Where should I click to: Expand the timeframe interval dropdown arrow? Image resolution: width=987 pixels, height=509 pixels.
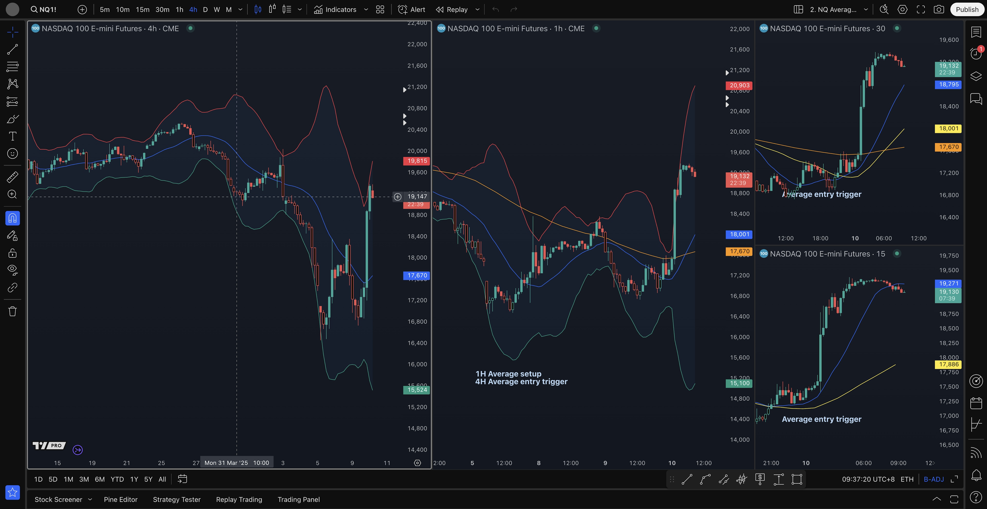click(x=240, y=9)
